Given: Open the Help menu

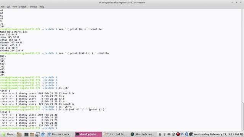Looking at the screenshot, I should 42,7.
